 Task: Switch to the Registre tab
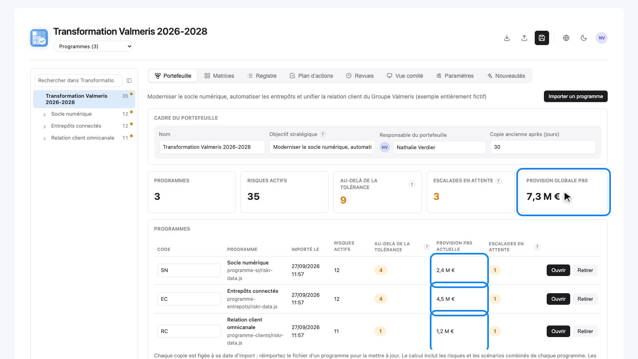click(262, 76)
